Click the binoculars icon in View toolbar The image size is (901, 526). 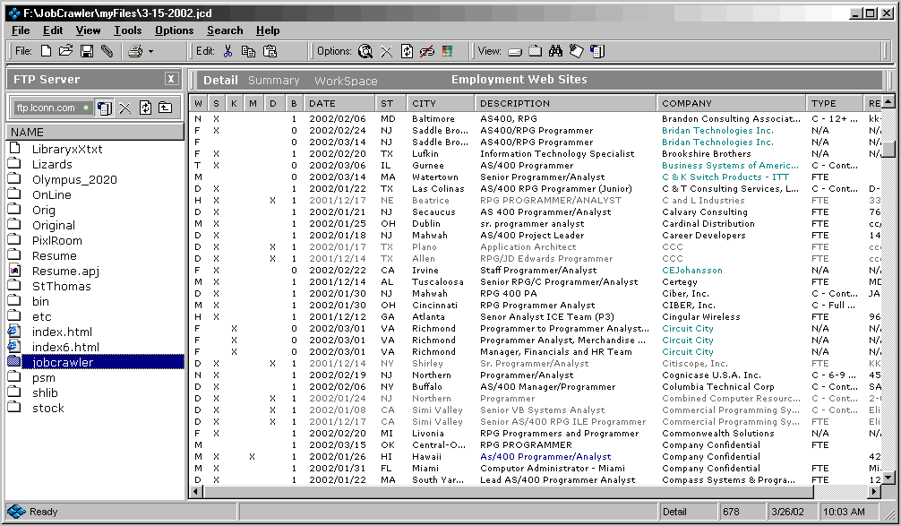(555, 51)
